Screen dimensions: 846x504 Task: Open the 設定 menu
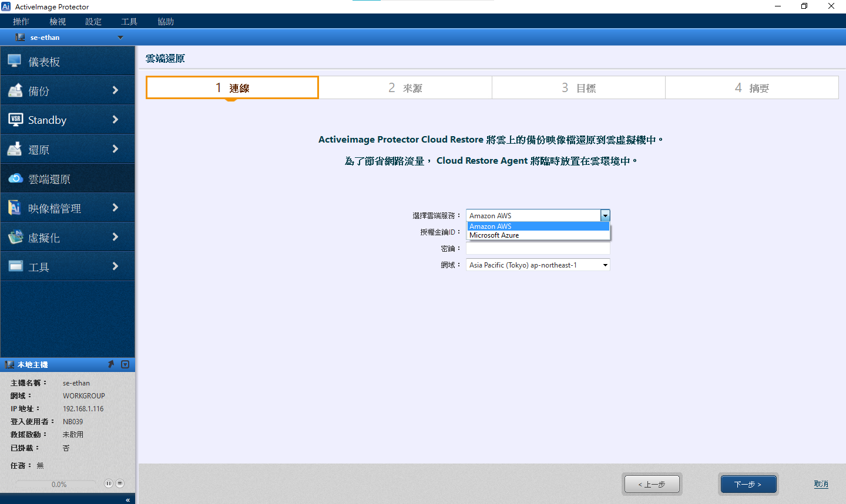pyautogui.click(x=93, y=22)
